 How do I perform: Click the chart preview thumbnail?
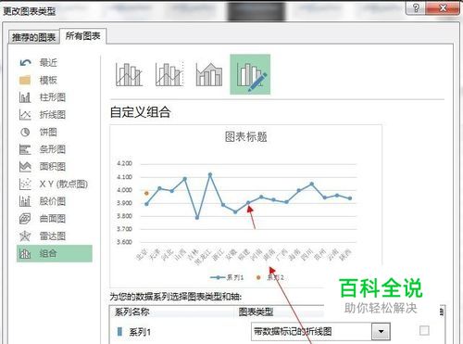pos(246,207)
